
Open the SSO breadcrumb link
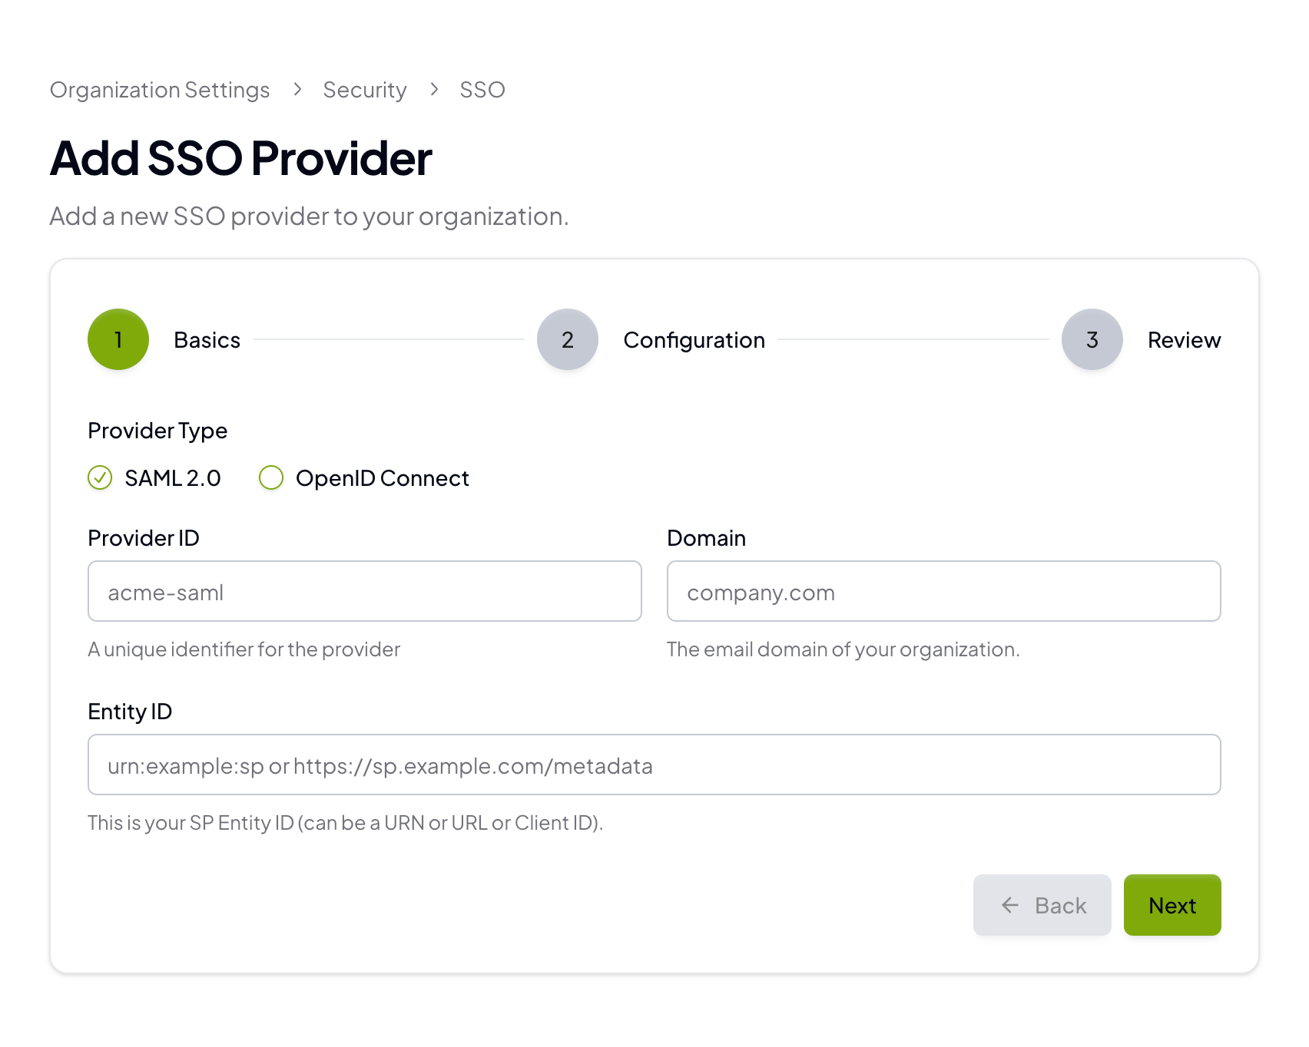click(482, 89)
